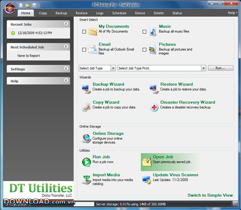The image size is (241, 210).
Task: Click the DT Utilities logo banner
Action: click(x=39, y=190)
